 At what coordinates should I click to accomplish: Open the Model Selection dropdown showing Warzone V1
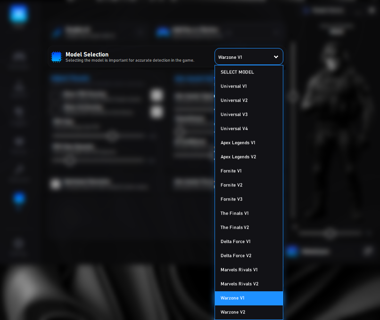tap(248, 57)
